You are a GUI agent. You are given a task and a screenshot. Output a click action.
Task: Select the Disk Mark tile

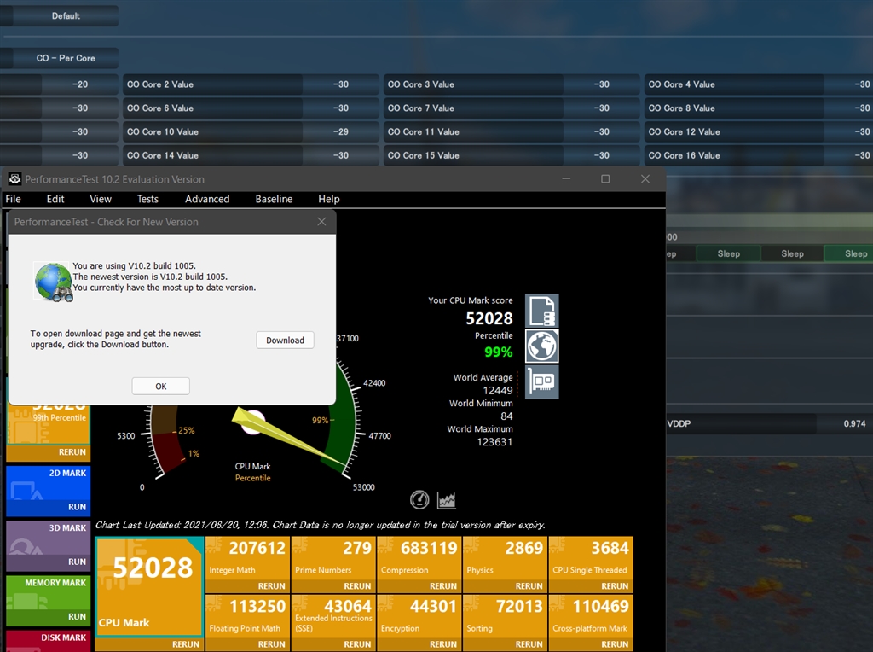[x=49, y=641]
